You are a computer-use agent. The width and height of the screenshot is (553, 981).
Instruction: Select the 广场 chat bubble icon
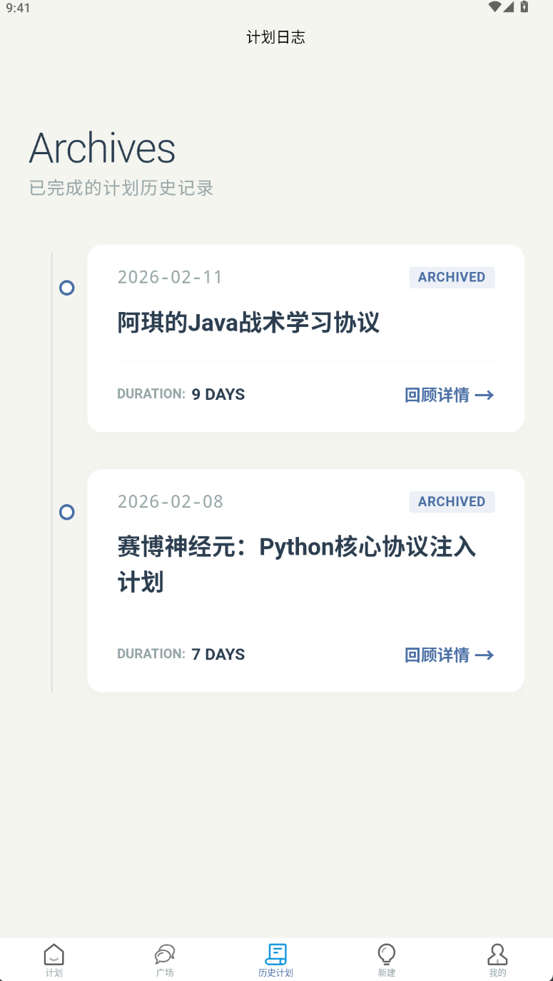(165, 954)
